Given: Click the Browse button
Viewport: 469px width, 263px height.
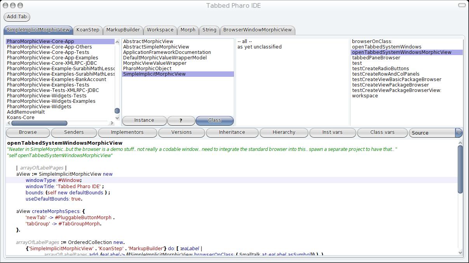Looking at the screenshot, I should click(28, 132).
